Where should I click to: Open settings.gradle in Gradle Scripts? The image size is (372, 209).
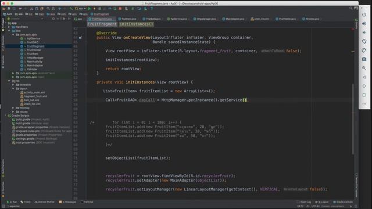coord(25,139)
